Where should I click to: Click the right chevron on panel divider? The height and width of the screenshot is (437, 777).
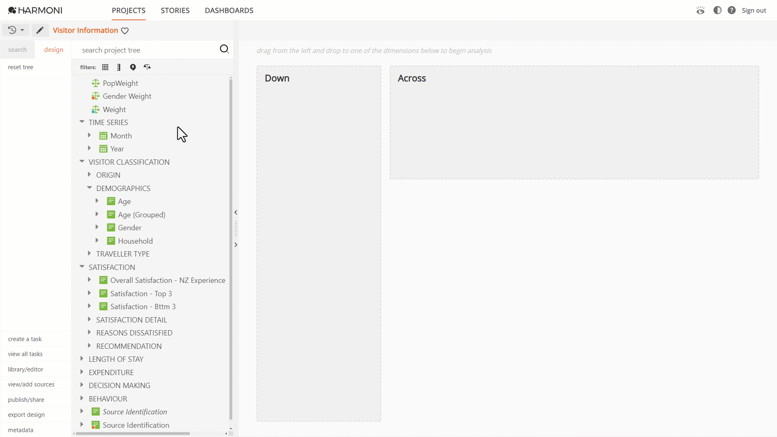click(x=236, y=245)
